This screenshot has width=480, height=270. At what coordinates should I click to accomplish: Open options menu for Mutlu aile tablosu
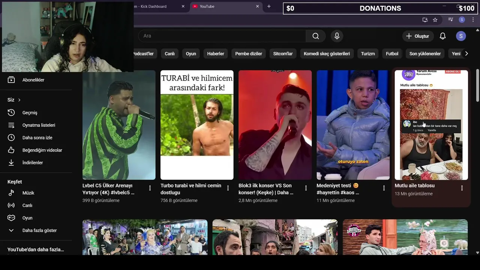tap(462, 188)
